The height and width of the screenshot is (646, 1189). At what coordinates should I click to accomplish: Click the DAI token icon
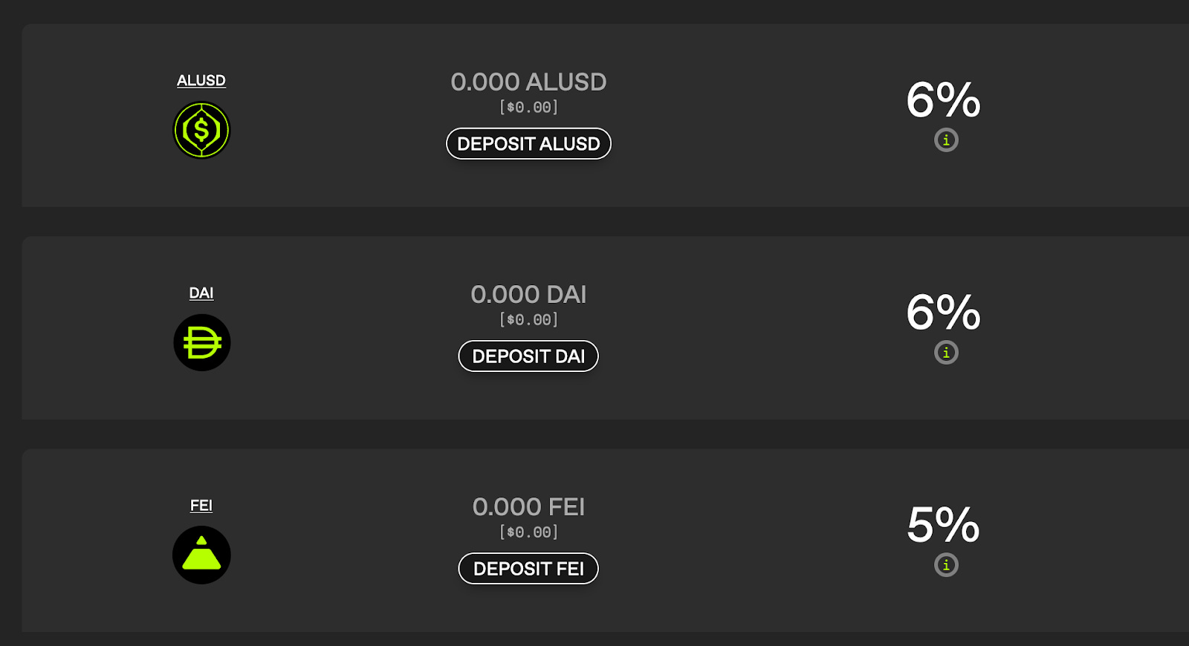[x=201, y=342]
